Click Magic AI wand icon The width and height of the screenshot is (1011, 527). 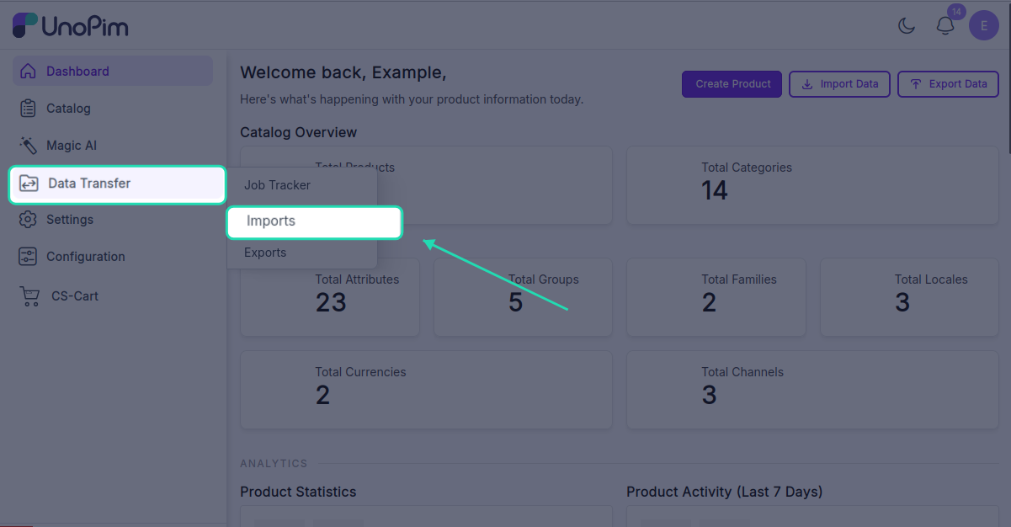pos(29,145)
